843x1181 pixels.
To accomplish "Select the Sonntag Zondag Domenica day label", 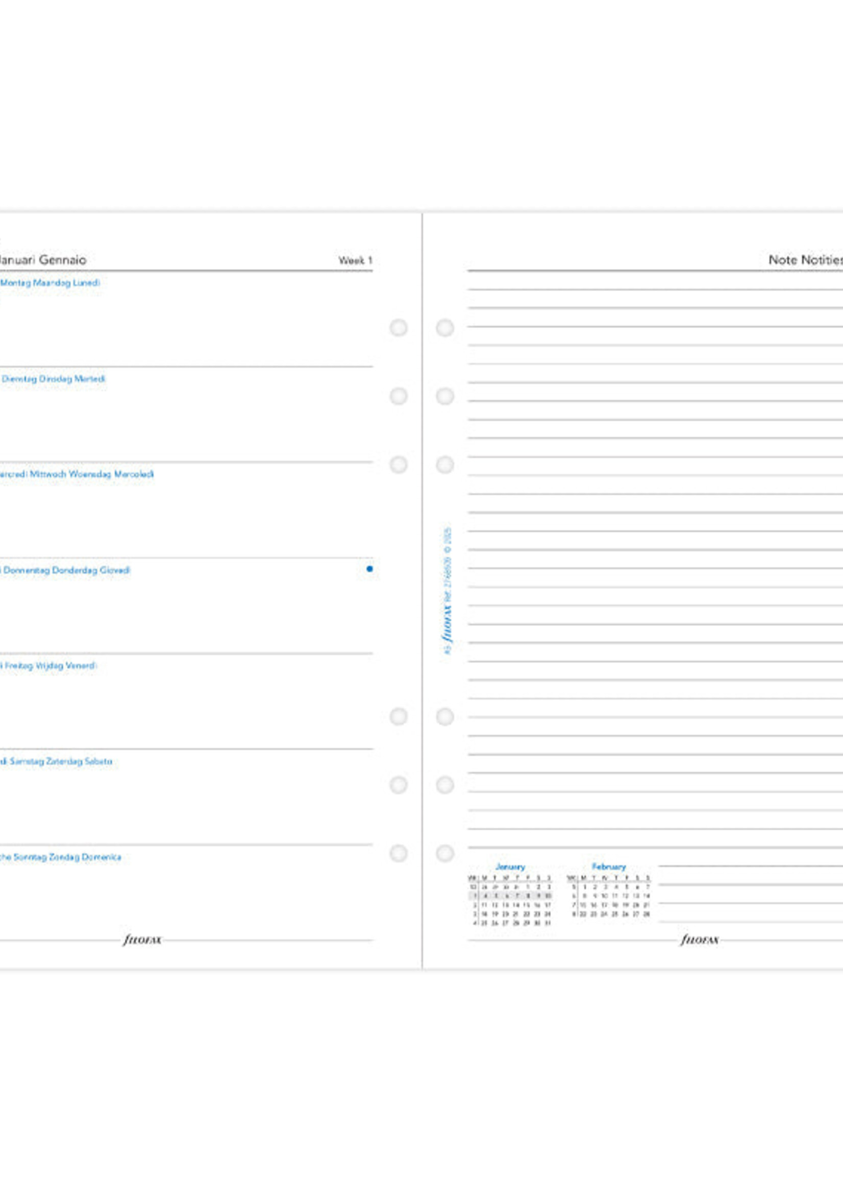I will [x=60, y=857].
